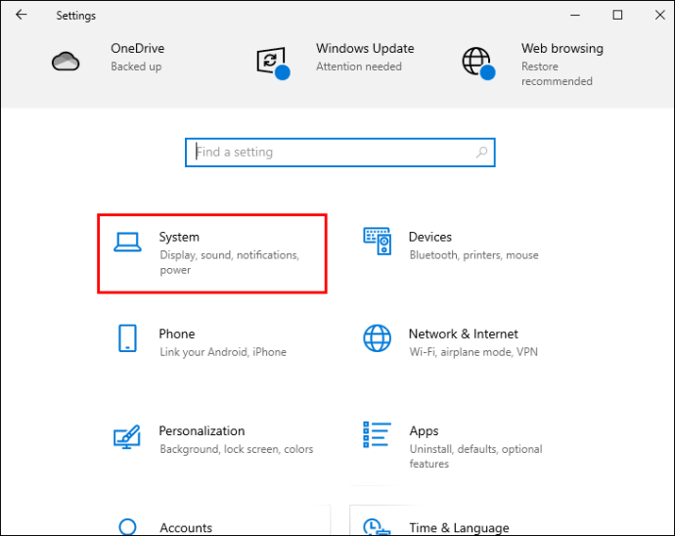Click 'Link your Android, iPhone' description
Screen dimensions: 675x536
tap(223, 352)
